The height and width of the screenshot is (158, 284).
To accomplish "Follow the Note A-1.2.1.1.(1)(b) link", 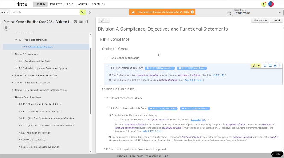I will [x=152, y=131].
